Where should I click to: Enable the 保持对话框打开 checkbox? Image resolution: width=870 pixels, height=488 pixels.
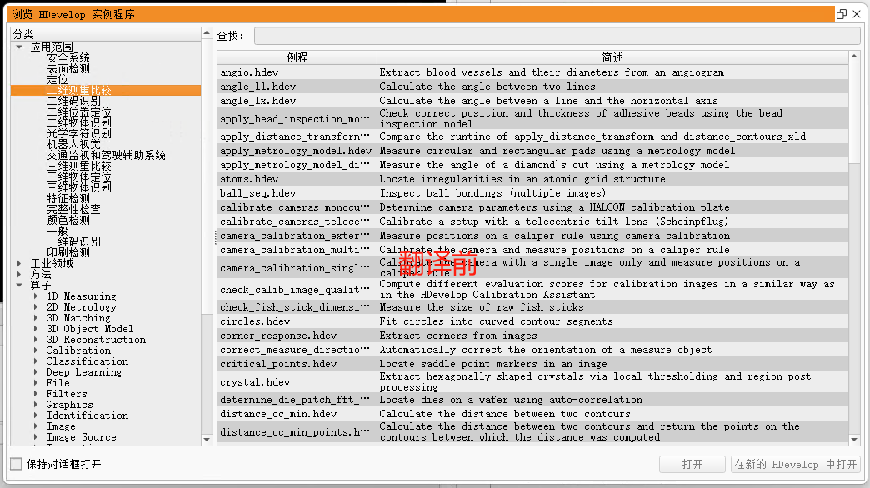(x=16, y=464)
